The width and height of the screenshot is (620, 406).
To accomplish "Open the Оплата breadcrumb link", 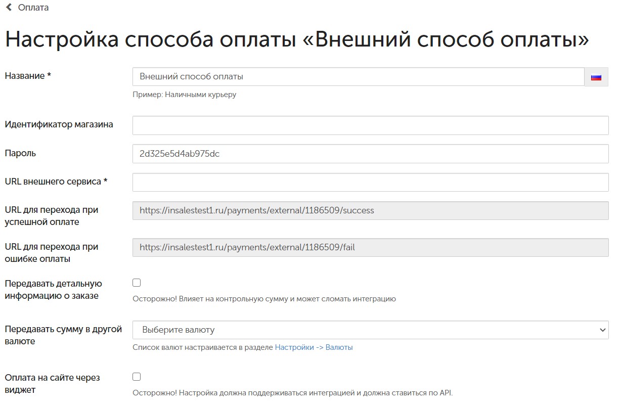I will (33, 8).
